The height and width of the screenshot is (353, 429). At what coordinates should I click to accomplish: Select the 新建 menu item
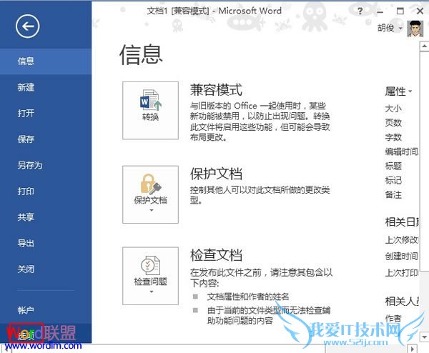26,87
